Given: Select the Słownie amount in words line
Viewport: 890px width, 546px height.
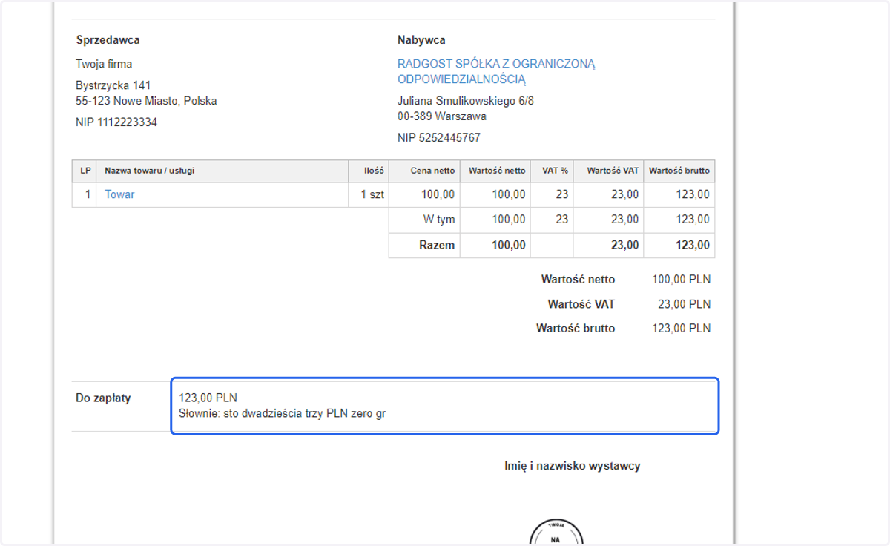Looking at the screenshot, I should pyautogui.click(x=283, y=413).
